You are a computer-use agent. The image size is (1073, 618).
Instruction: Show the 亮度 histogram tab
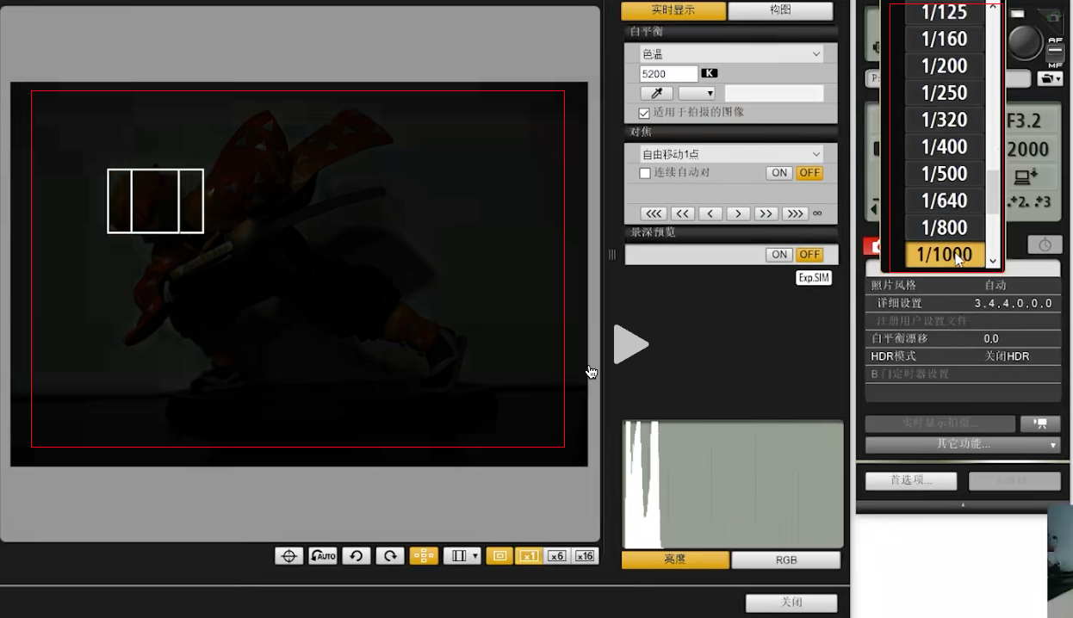click(675, 559)
